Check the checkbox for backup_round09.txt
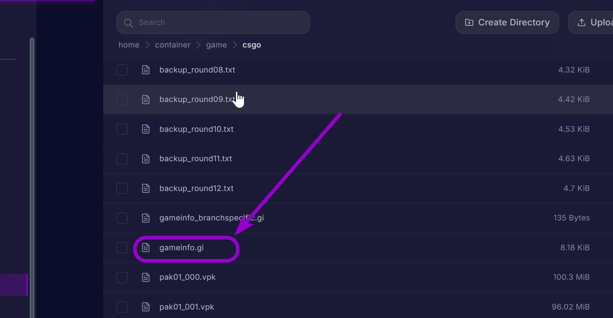The height and width of the screenshot is (318, 613). coord(122,99)
